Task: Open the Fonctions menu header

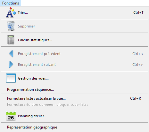Action: coord(11,3)
